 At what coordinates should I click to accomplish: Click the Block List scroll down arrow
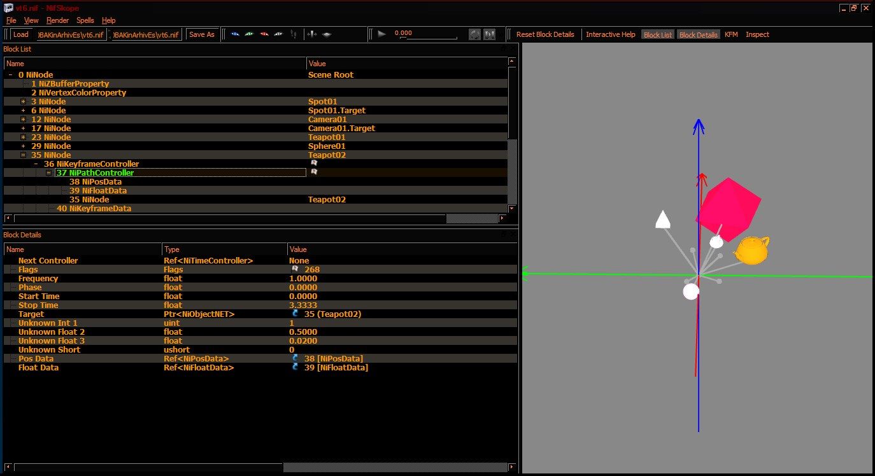pos(513,209)
